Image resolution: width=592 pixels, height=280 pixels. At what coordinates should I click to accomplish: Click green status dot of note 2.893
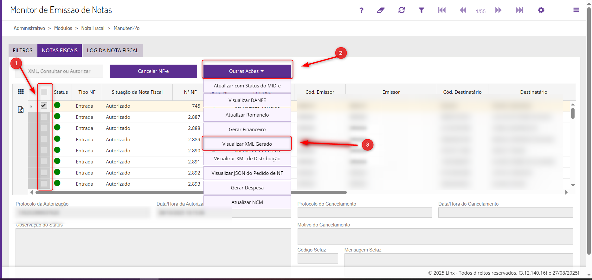pyautogui.click(x=57, y=183)
